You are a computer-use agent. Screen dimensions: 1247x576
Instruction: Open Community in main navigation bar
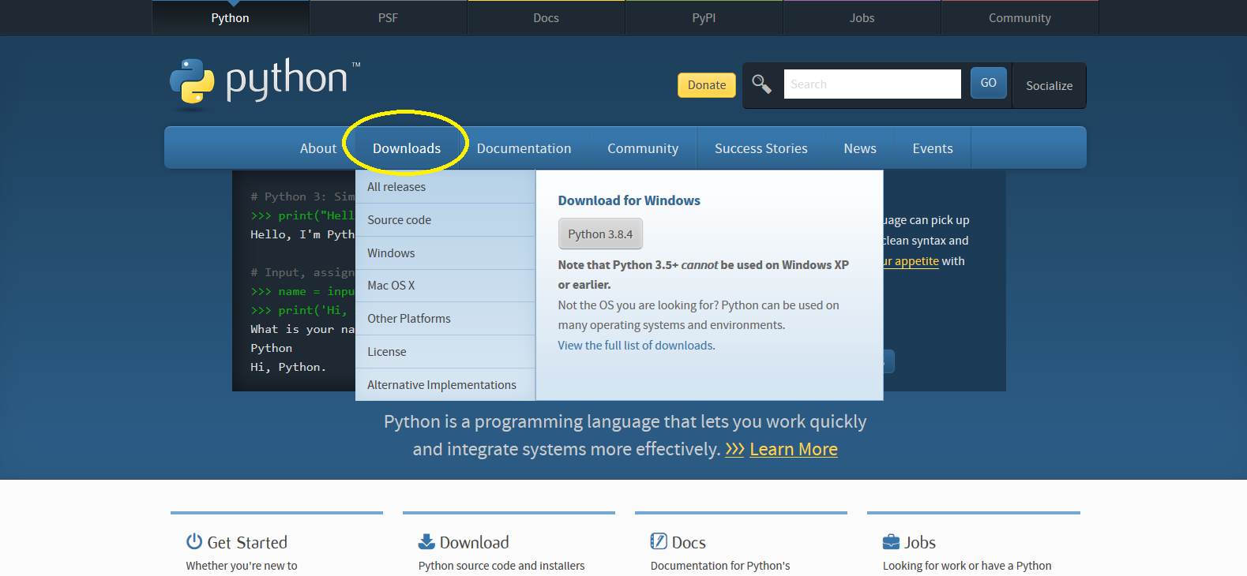[x=643, y=148]
